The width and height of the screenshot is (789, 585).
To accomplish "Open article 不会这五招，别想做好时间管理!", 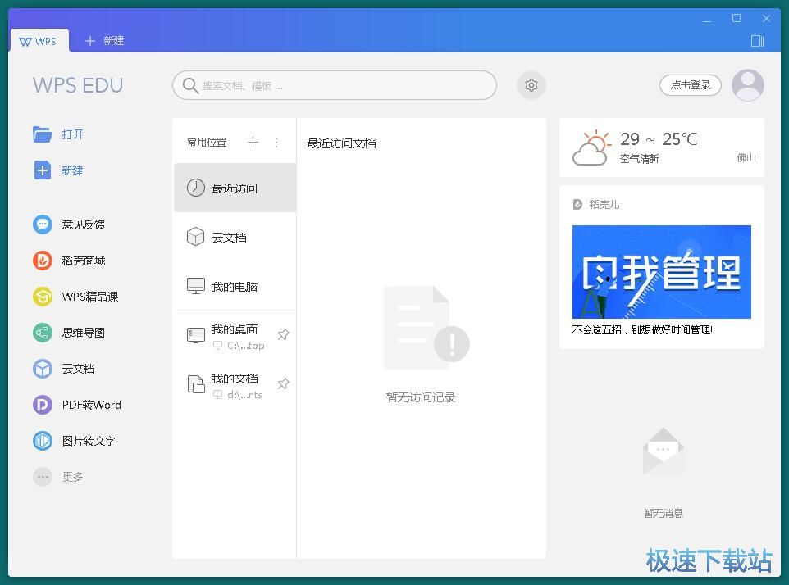I will tap(642, 330).
